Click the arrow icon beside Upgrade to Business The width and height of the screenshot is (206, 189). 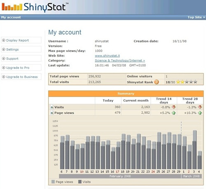(4, 77)
